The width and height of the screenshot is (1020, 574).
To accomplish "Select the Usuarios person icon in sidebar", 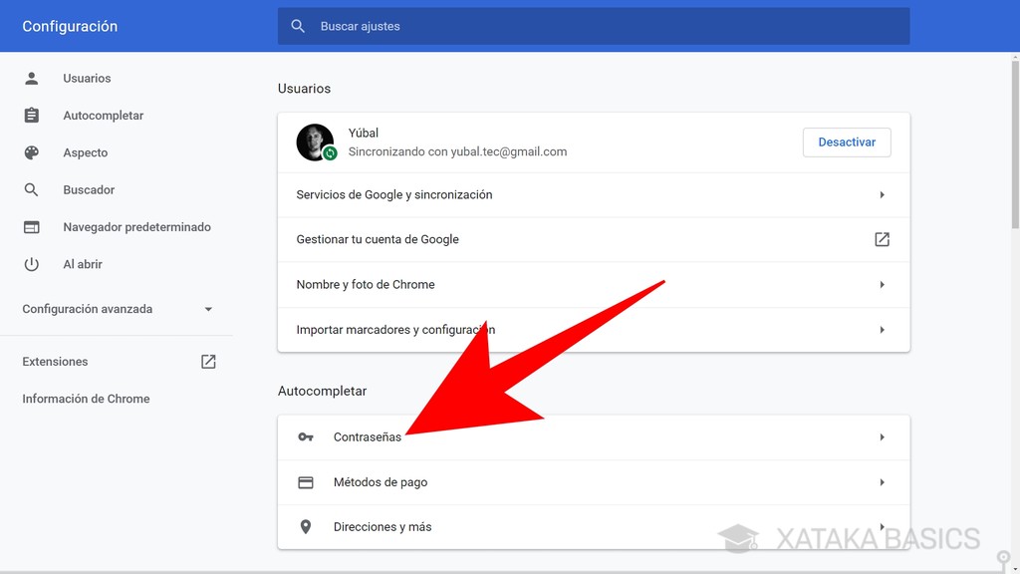I will coord(33,78).
